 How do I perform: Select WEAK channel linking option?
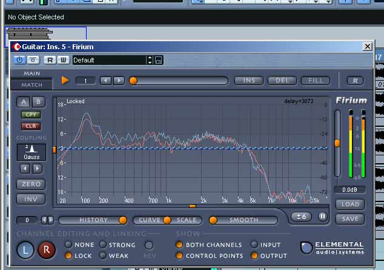coord(103,255)
